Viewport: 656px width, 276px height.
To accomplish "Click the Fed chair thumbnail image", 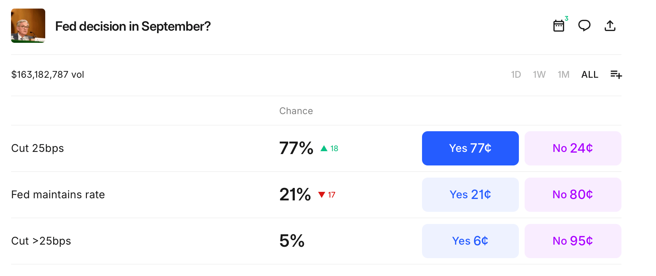I will (28, 26).
